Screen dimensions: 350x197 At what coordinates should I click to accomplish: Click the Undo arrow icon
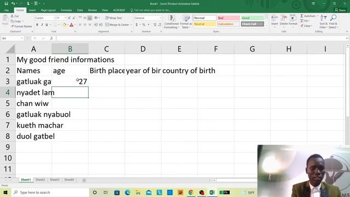(13, 4)
